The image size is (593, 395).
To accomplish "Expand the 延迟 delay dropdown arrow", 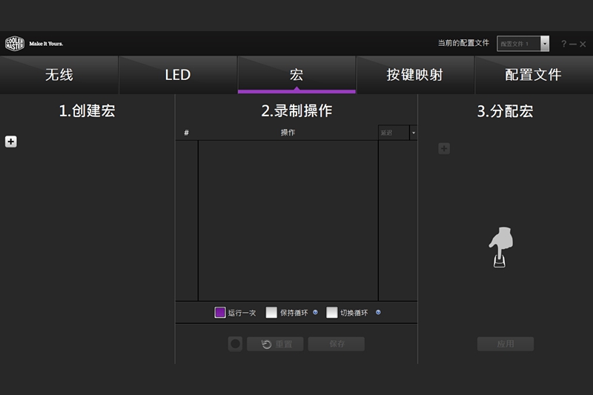I will [413, 133].
